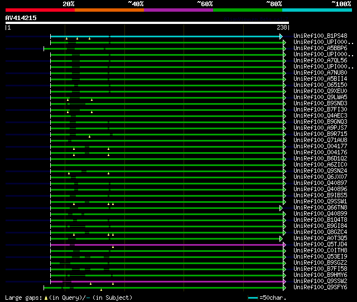Select hit label UniRef100_Q9SSW1
Viewport: 357px width, 302px height.
pos(320,202)
